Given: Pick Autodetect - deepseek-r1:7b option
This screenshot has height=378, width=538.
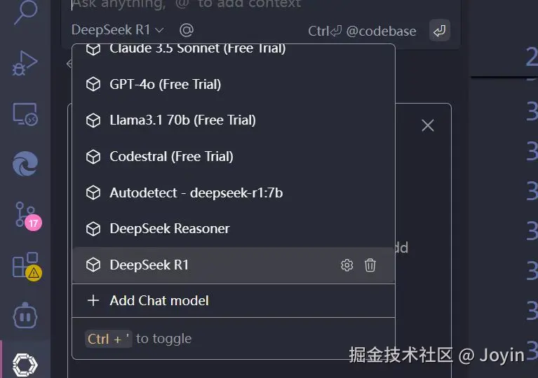Looking at the screenshot, I should point(196,192).
